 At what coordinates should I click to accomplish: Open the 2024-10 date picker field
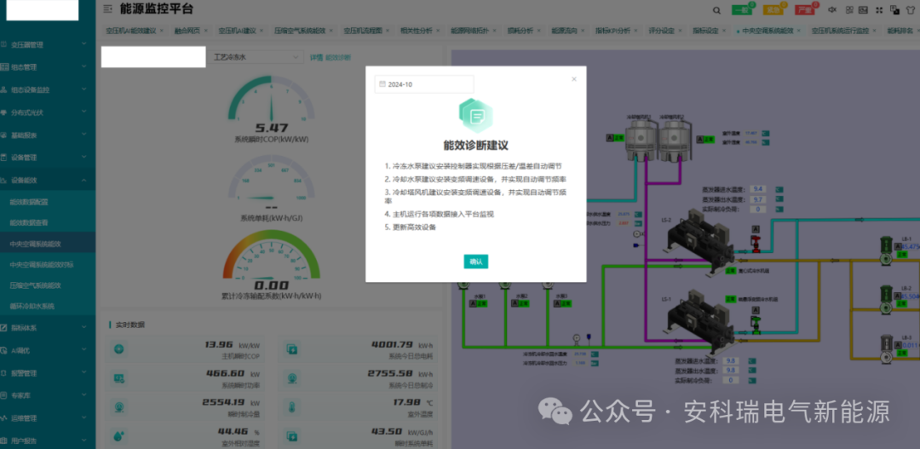tap(423, 84)
